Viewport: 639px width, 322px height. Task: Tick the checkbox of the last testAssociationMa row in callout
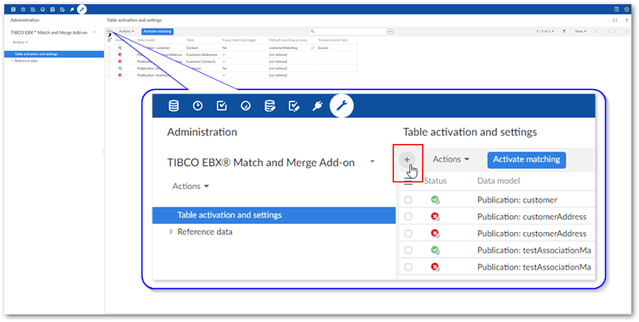point(408,267)
